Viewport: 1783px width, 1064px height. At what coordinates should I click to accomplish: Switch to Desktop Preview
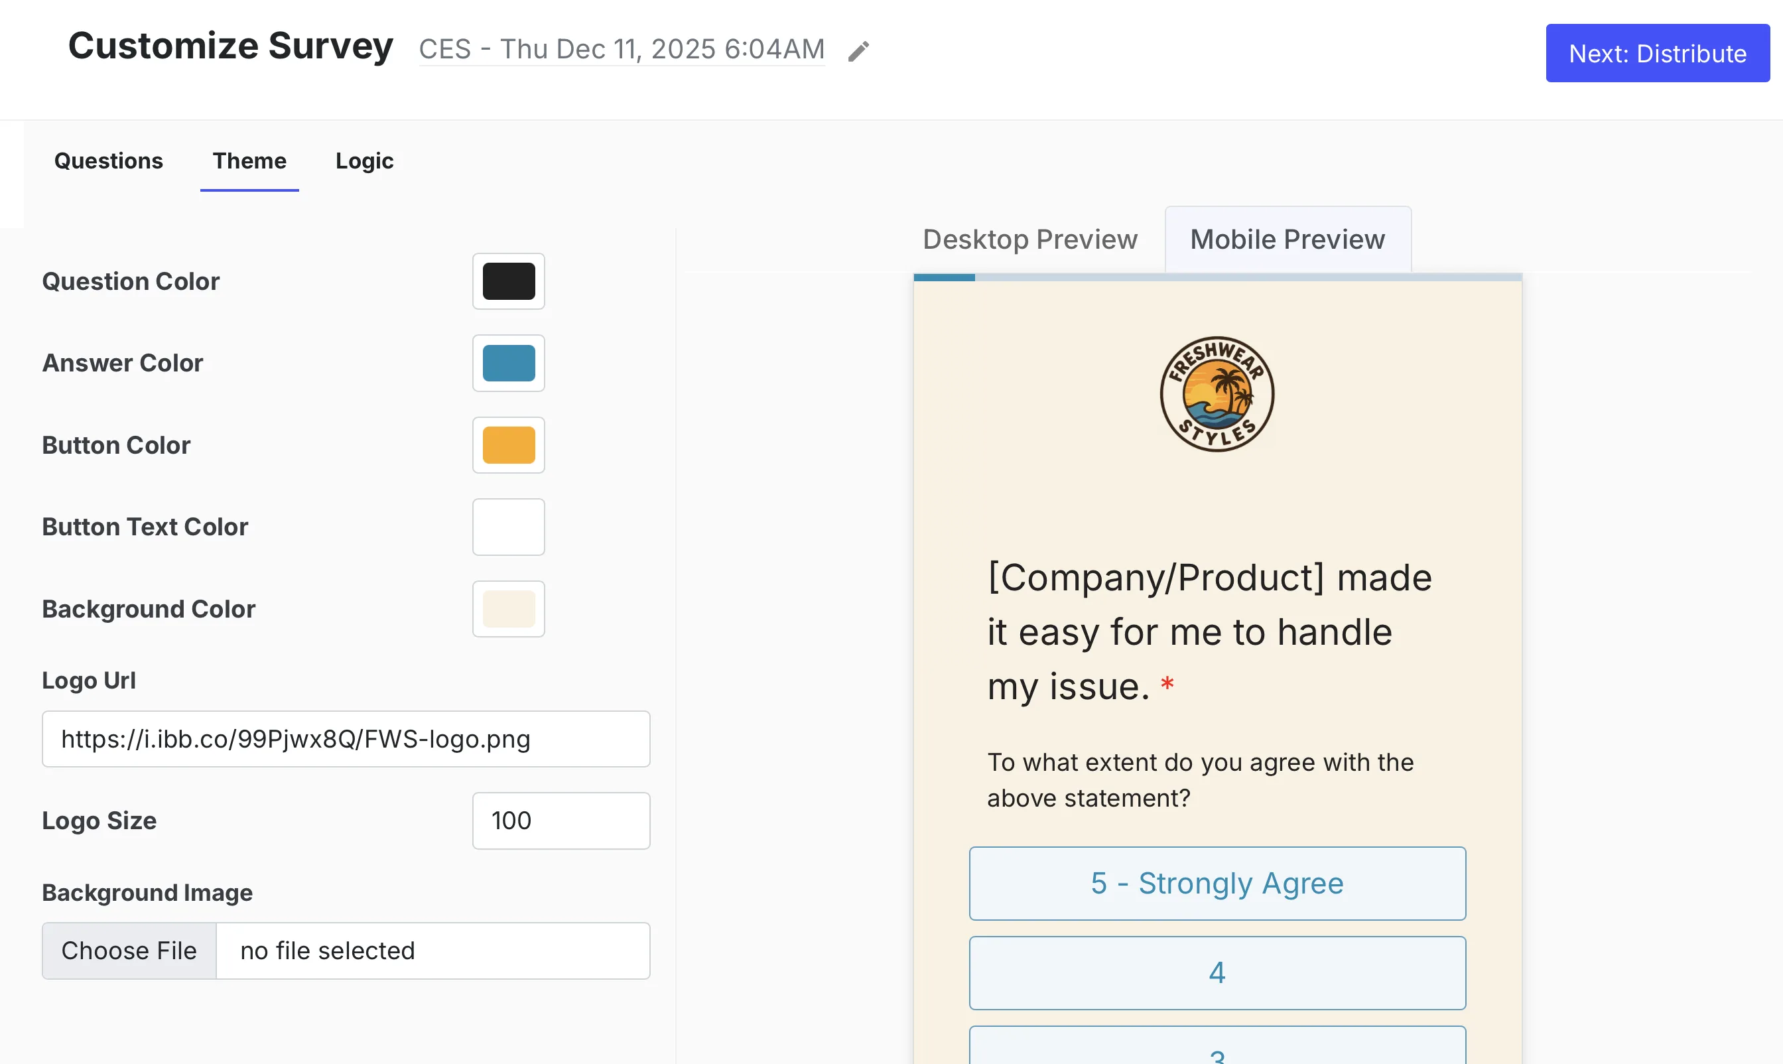pyautogui.click(x=1030, y=239)
